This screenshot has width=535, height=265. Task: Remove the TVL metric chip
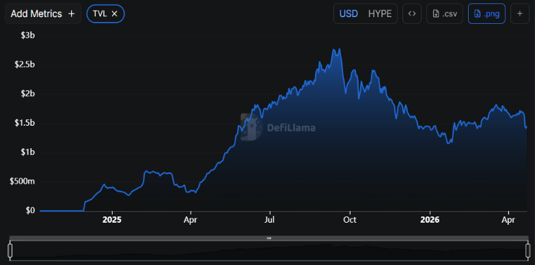coord(115,14)
